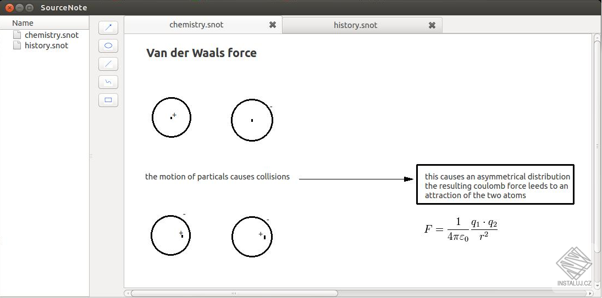Image resolution: width=602 pixels, height=298 pixels.
Task: Switch to the history.snot tab
Action: point(362,25)
